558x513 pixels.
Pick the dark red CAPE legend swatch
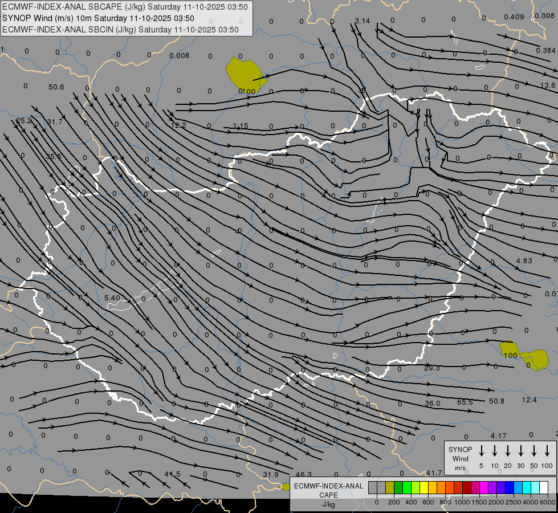pos(467,487)
